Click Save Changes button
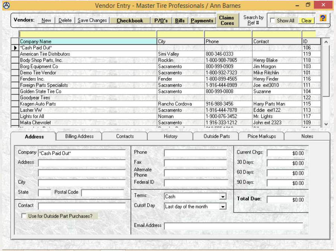This screenshot has height=251, width=336. point(92,21)
